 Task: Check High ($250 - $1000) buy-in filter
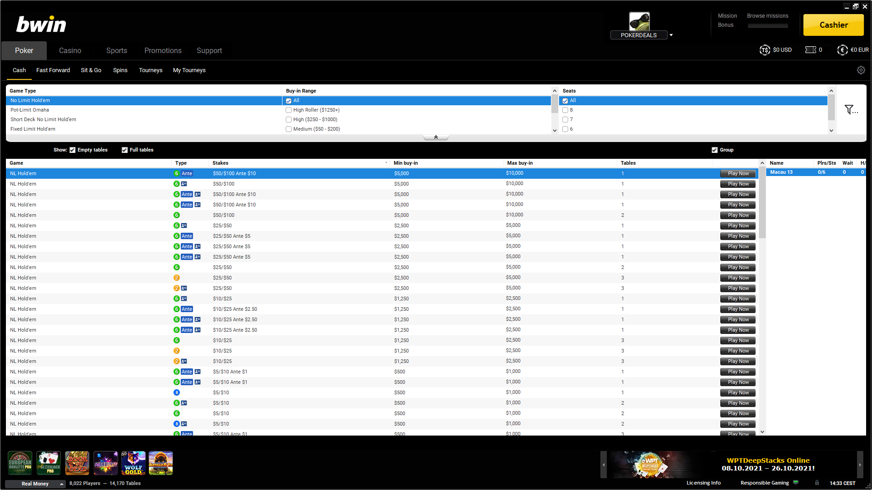(x=288, y=119)
